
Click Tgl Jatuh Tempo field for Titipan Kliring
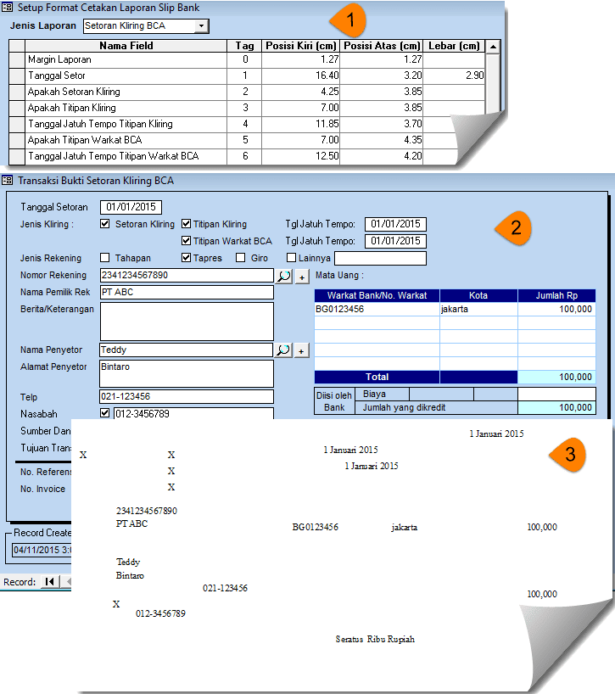(x=395, y=224)
